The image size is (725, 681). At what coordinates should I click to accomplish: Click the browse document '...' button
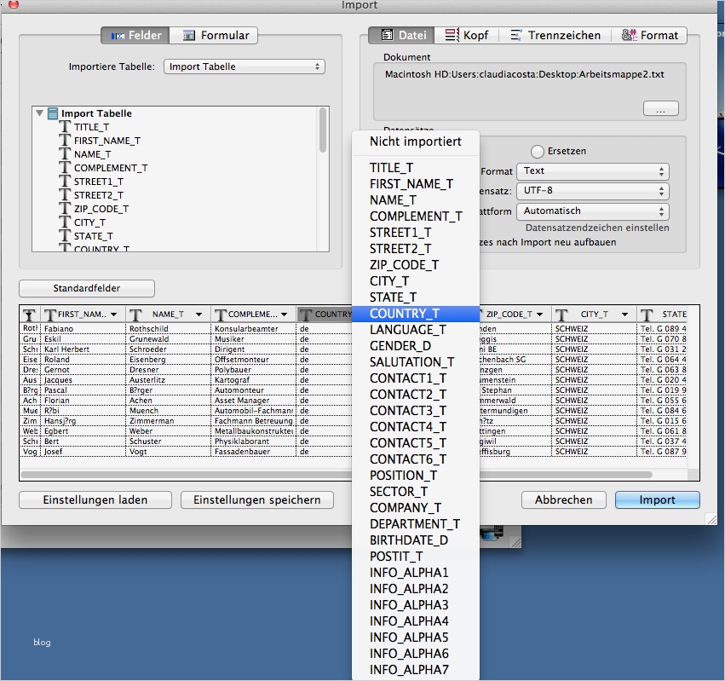click(x=661, y=109)
